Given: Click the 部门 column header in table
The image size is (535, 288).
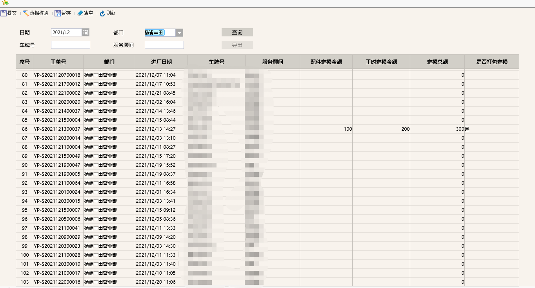Looking at the screenshot, I should 109,62.
